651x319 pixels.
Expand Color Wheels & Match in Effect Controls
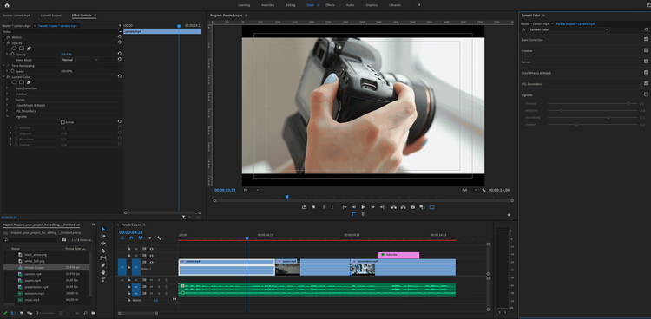tap(7, 105)
